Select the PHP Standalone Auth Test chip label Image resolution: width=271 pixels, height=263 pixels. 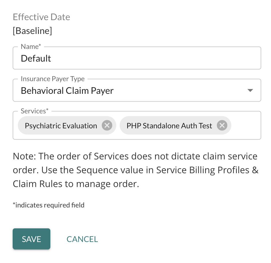point(169,126)
